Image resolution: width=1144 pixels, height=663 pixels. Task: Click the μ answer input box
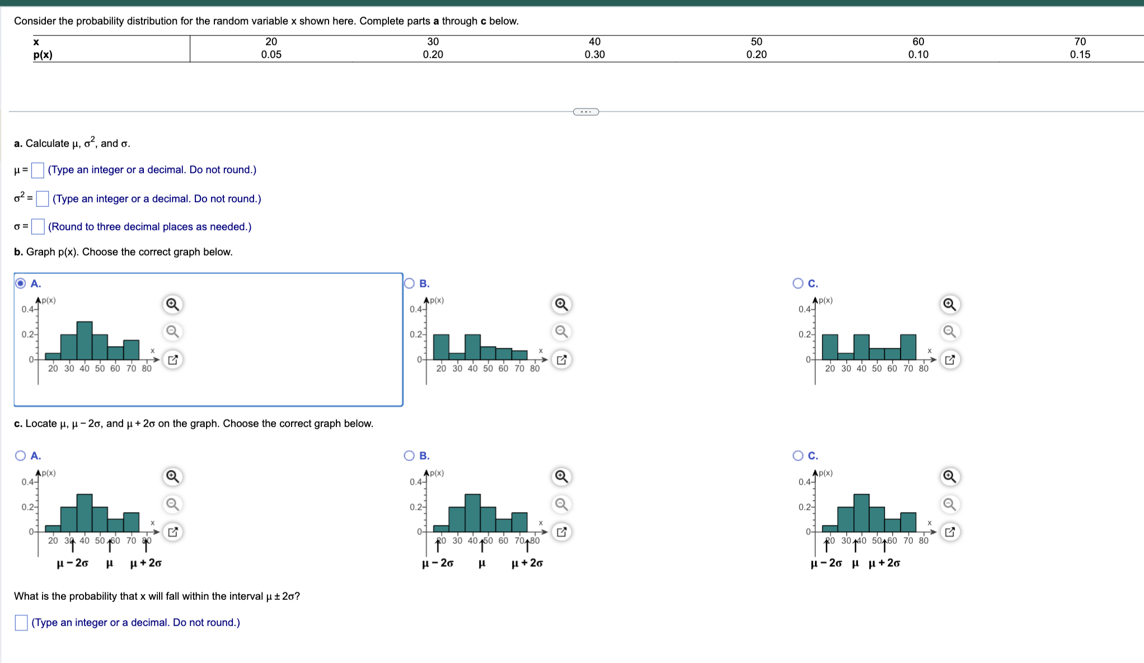coord(37,170)
